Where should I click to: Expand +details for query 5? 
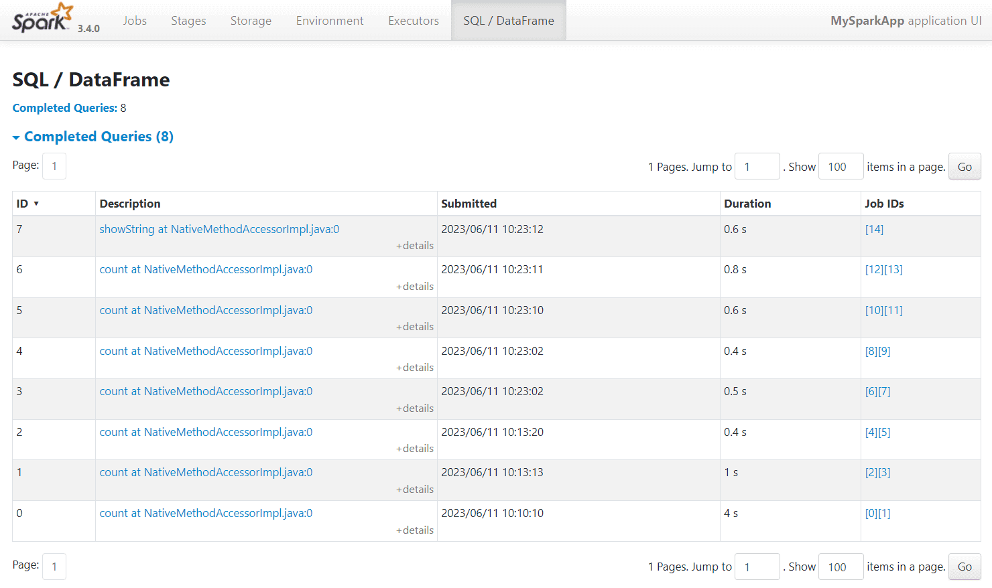[415, 327]
